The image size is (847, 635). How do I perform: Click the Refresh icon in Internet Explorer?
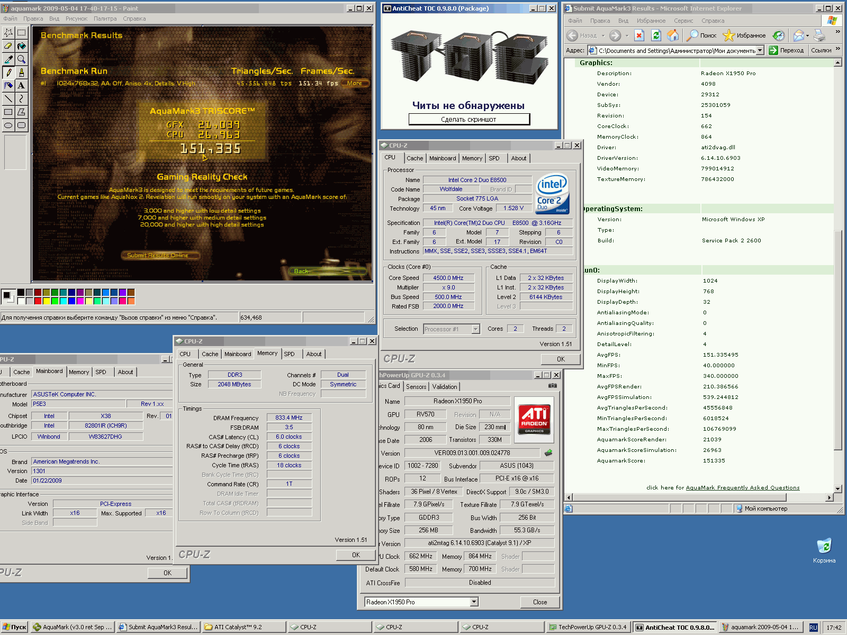click(x=656, y=35)
